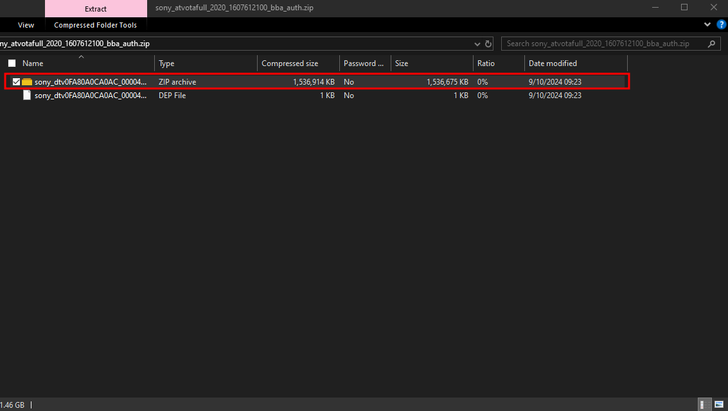
Task: Uncheck the ZIP archive row checkbox
Action: [x=16, y=81]
